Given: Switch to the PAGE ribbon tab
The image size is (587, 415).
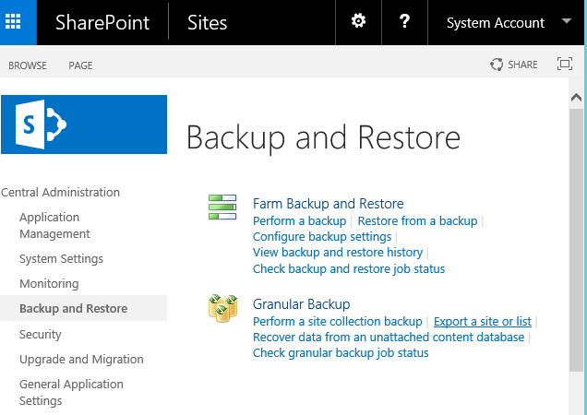Looking at the screenshot, I should 80,65.
